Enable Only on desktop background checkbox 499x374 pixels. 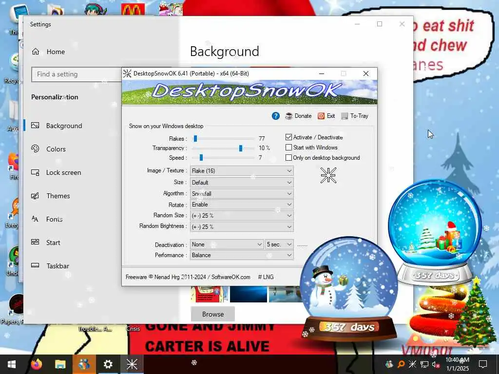288,158
